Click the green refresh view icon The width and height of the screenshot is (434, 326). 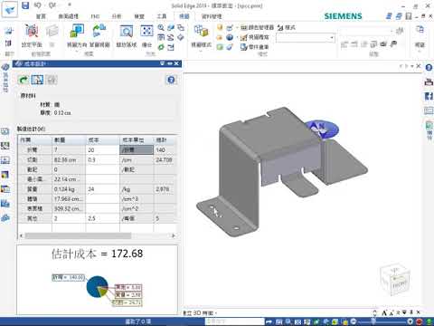click(161, 47)
